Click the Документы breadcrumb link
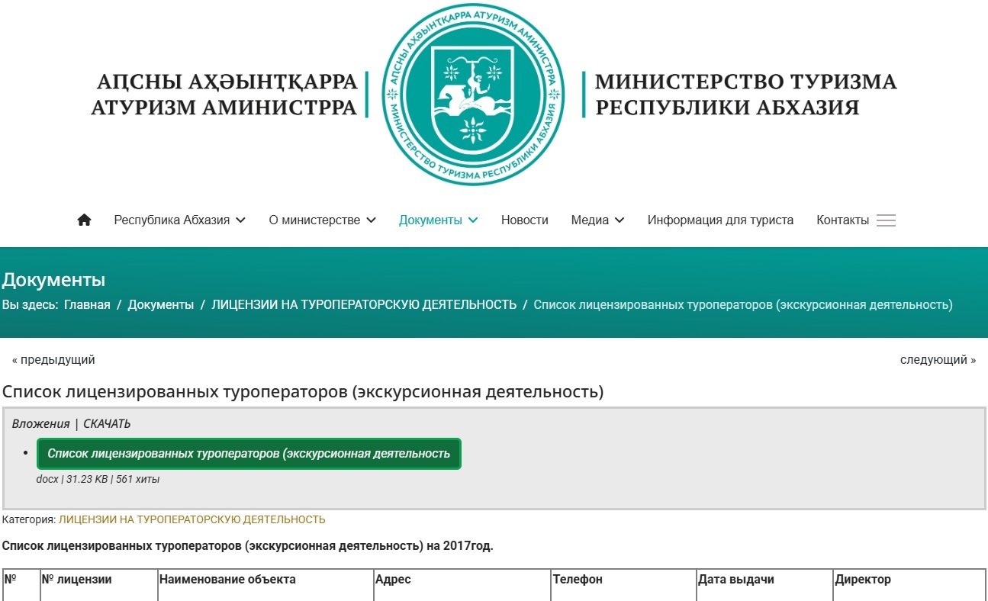This screenshot has width=988, height=601. point(160,305)
